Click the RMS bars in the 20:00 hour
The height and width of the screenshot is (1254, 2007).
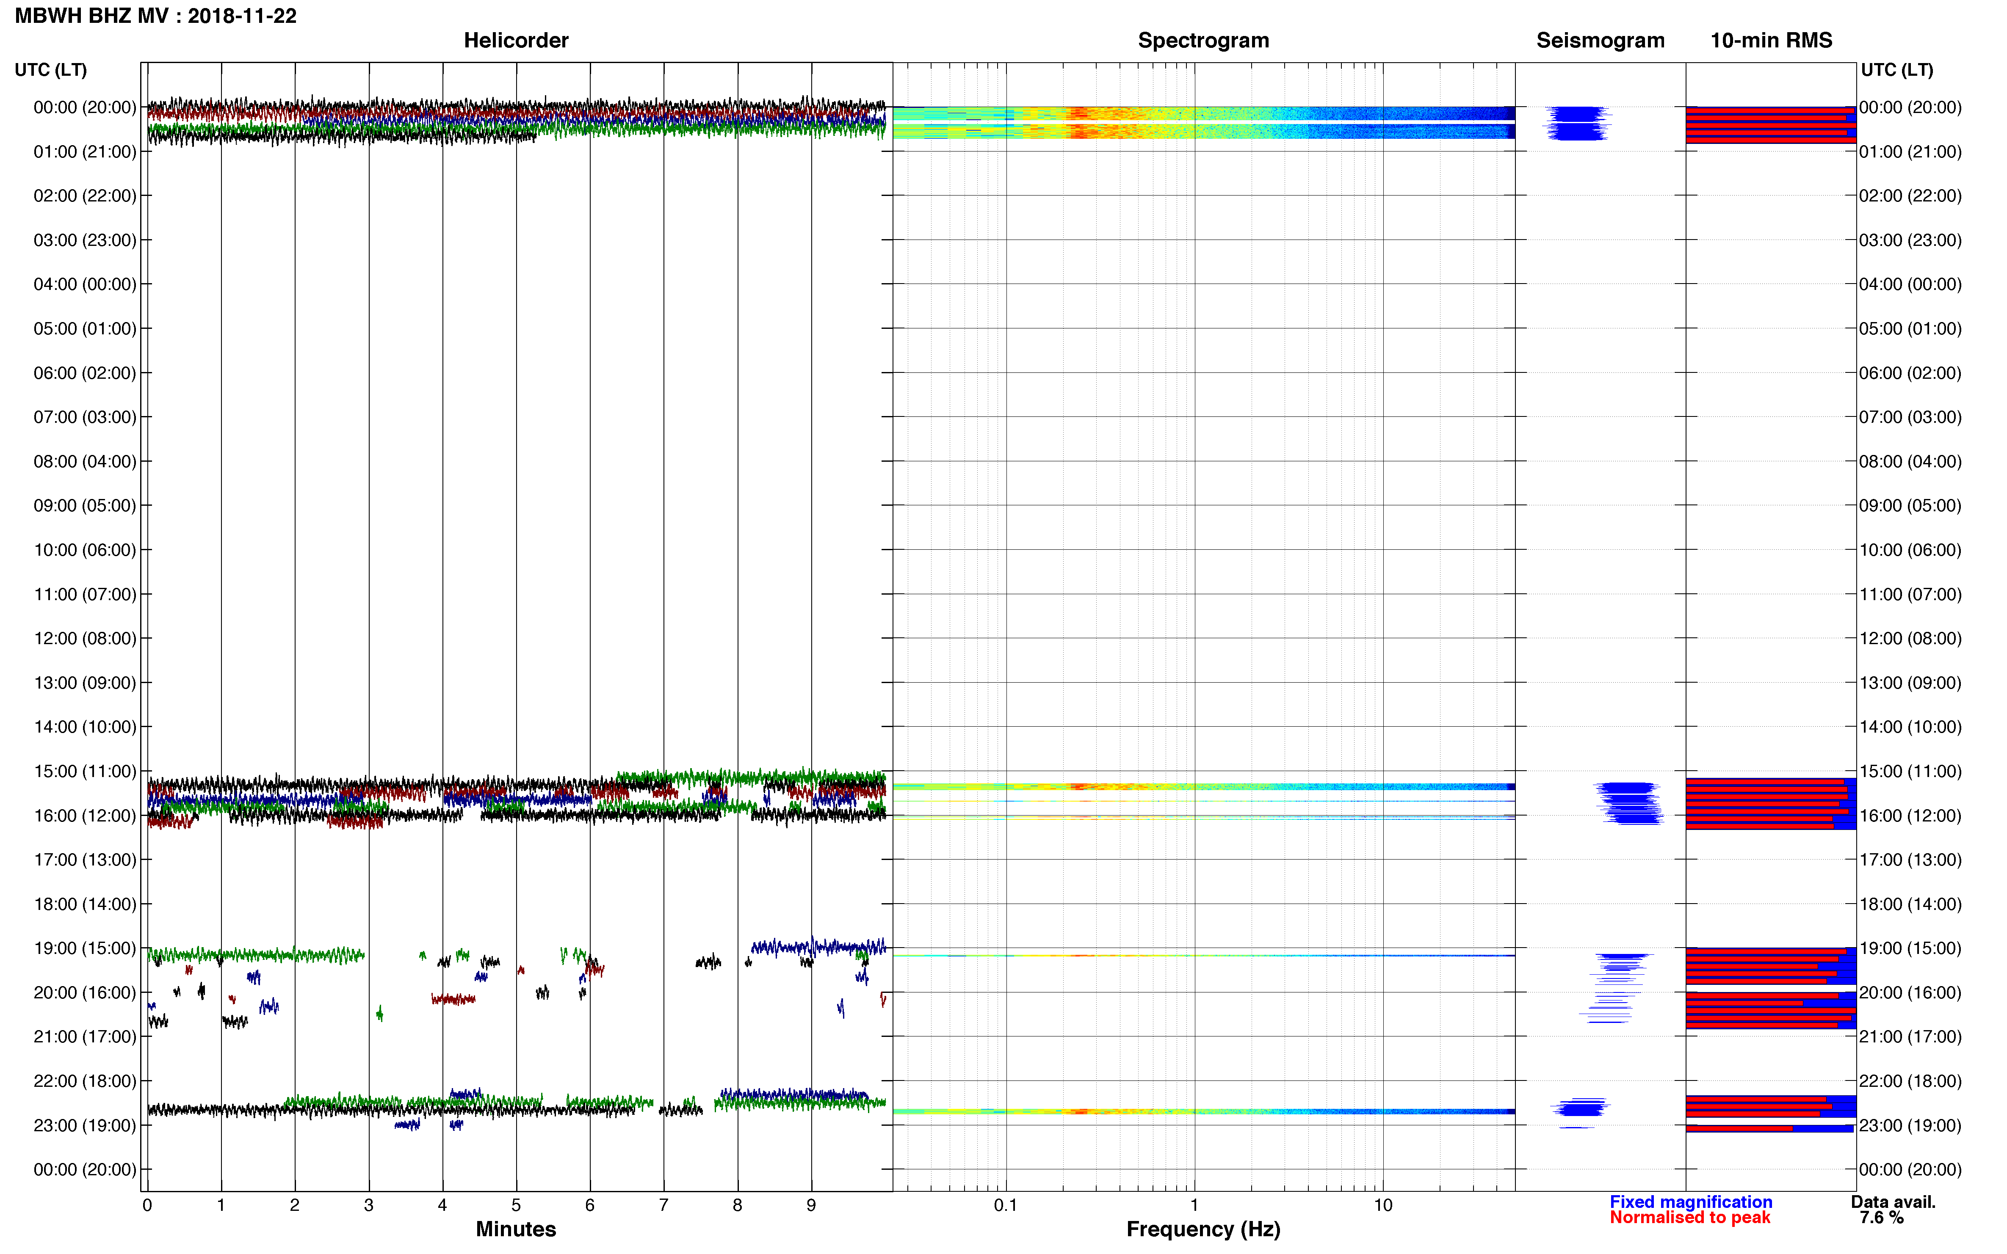(1771, 1011)
